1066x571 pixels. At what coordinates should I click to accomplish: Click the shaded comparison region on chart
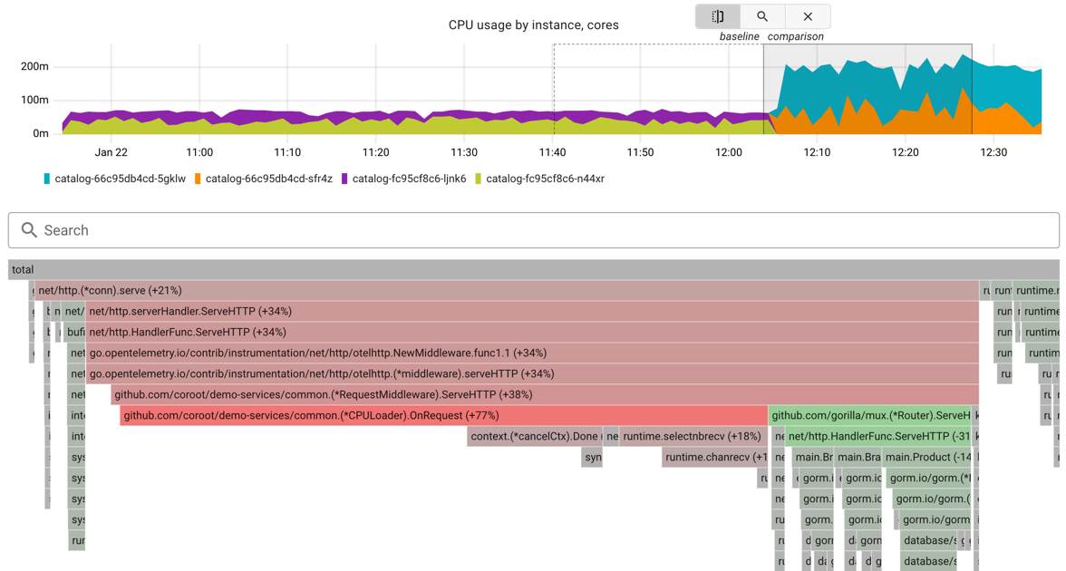pyautogui.click(x=867, y=89)
